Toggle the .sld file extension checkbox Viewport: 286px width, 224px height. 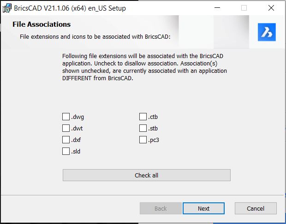tap(66, 151)
